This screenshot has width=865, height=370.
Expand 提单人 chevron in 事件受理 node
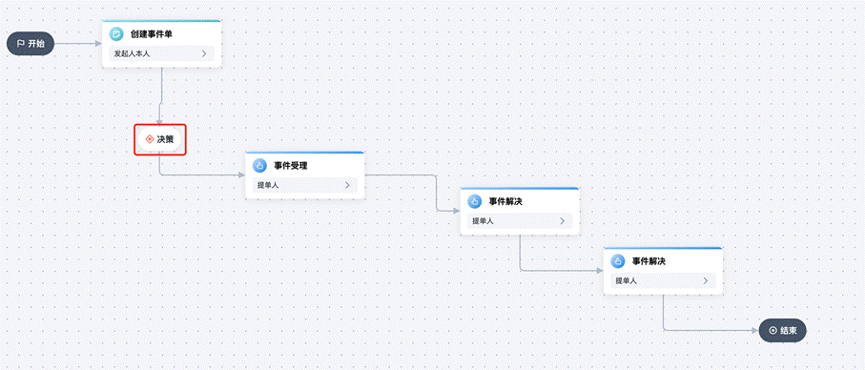click(x=347, y=185)
